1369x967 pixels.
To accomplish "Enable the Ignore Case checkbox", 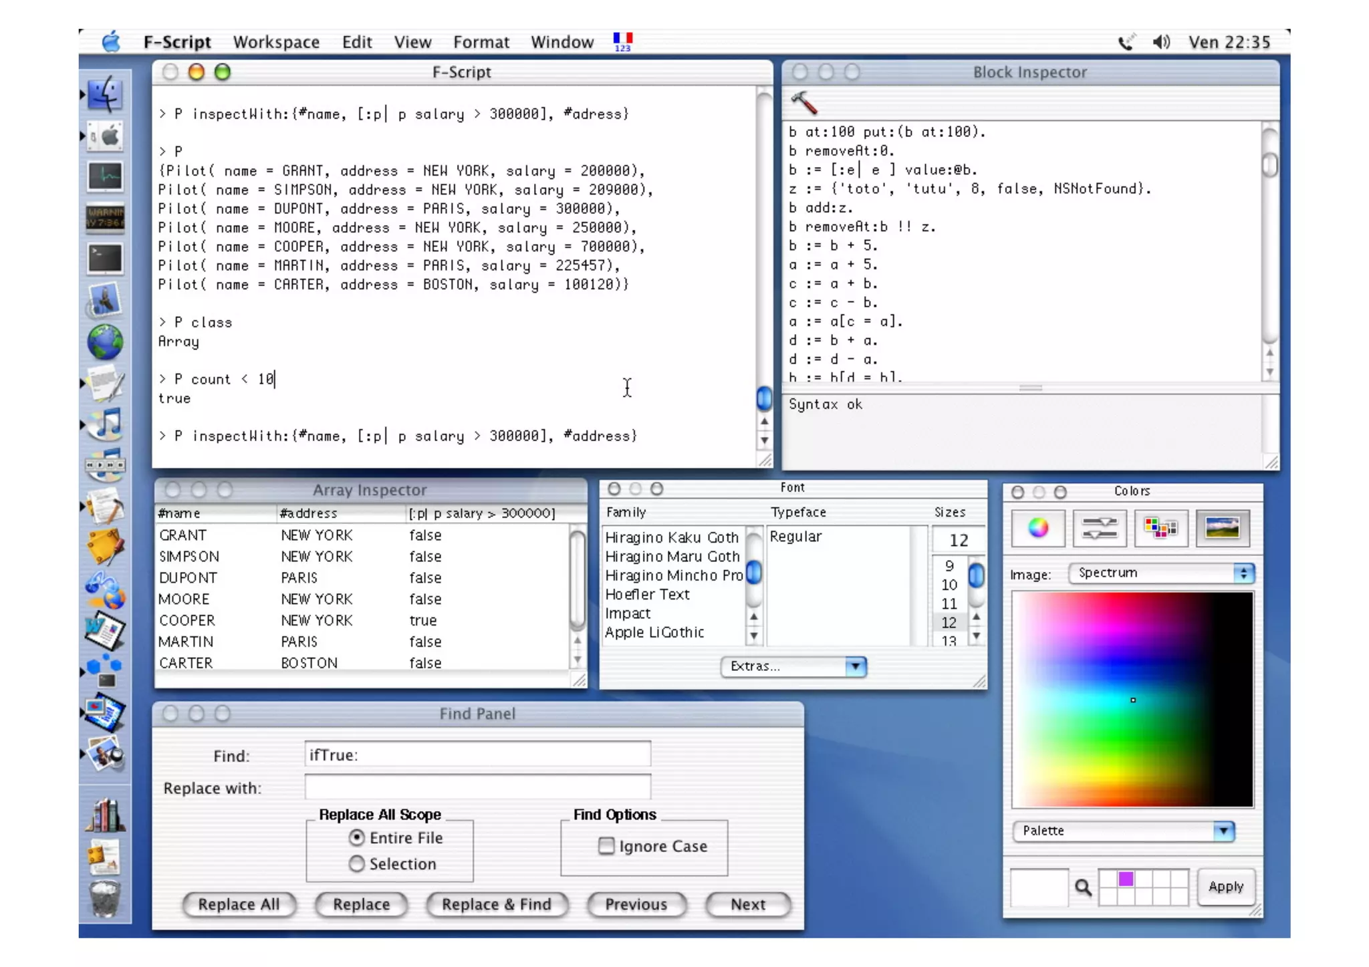I will click(x=606, y=846).
